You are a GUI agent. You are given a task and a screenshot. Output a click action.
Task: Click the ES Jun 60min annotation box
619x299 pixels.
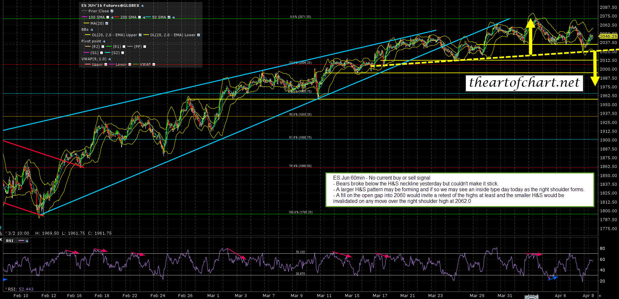click(459, 190)
